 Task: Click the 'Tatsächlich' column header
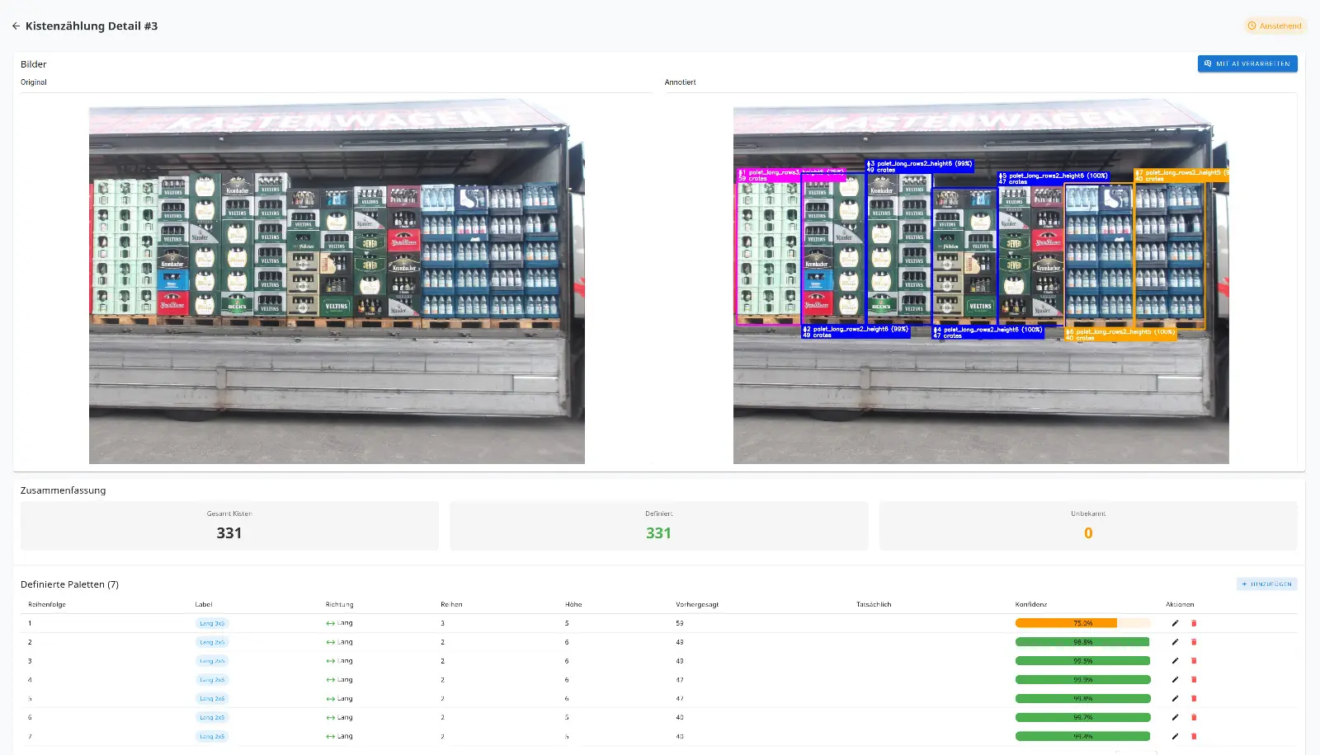874,604
